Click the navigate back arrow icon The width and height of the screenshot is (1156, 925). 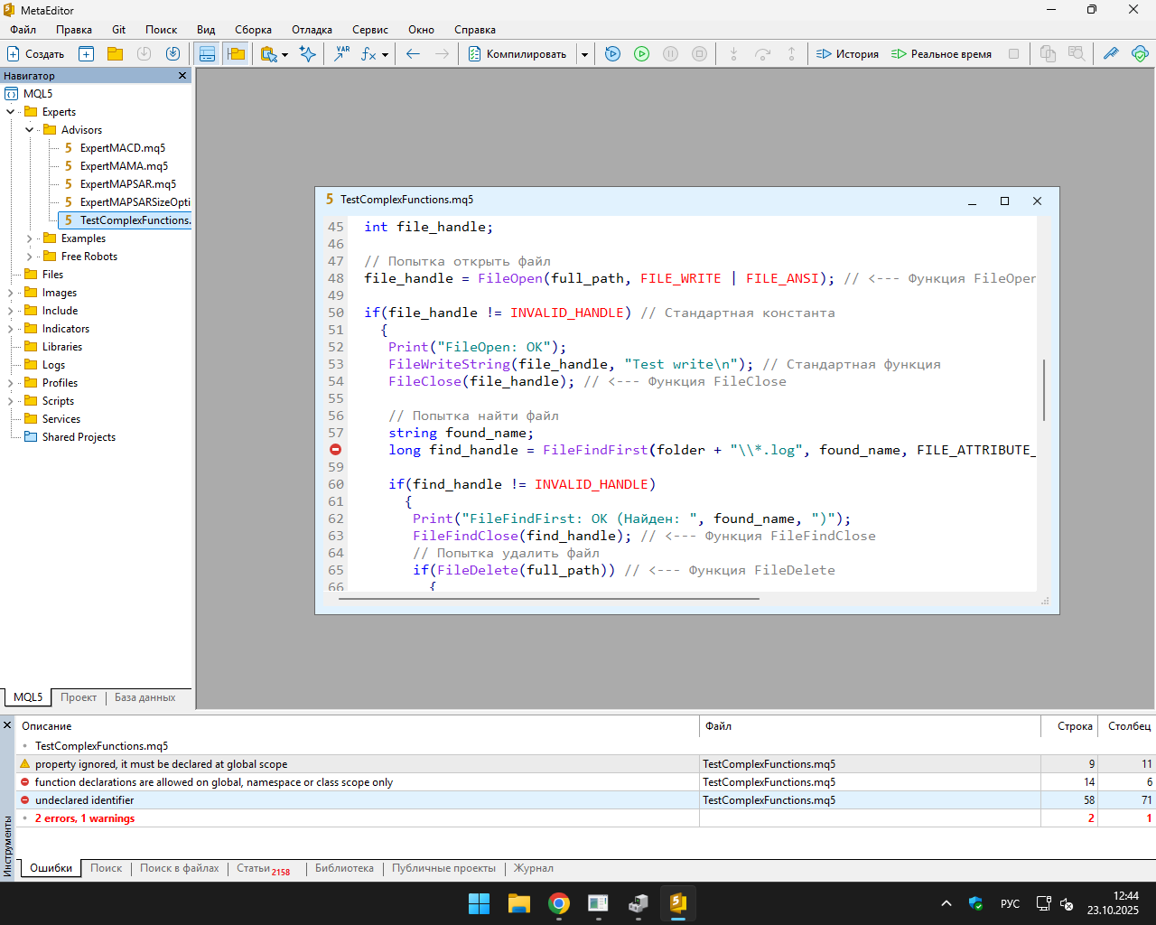[413, 54]
